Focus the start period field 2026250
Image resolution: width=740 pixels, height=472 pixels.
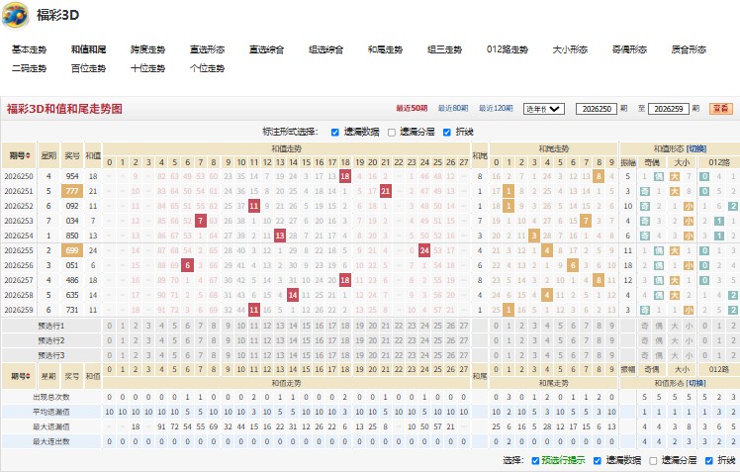click(597, 109)
